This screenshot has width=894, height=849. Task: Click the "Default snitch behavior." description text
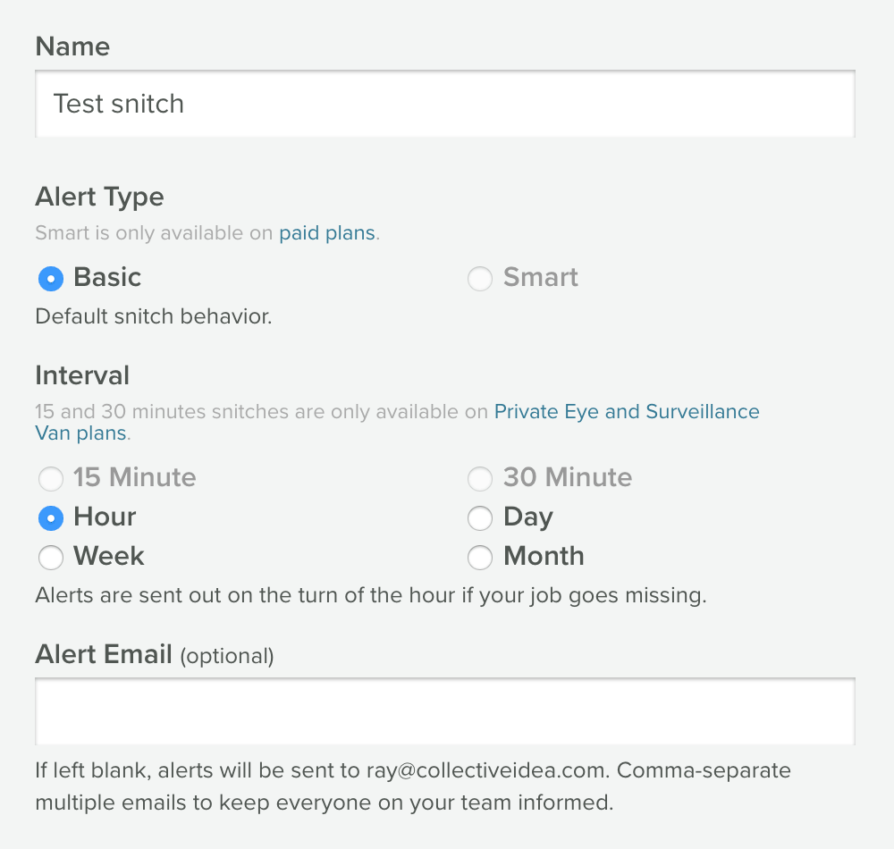(153, 316)
